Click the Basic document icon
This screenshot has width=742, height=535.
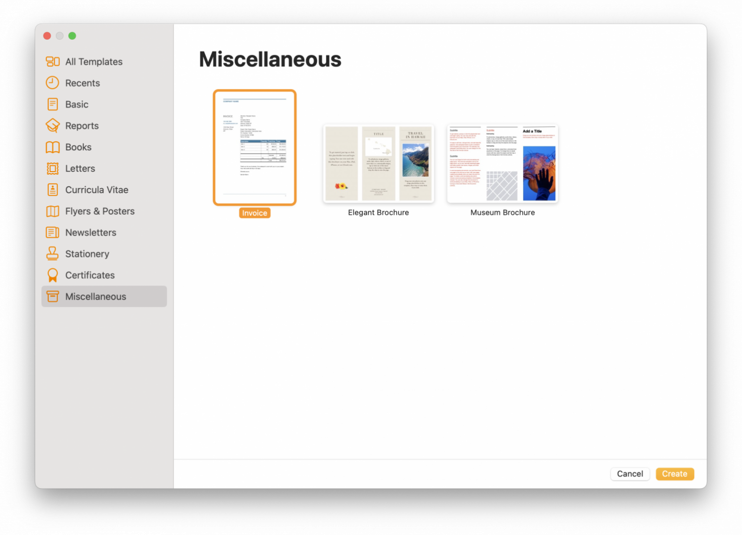pyautogui.click(x=52, y=104)
